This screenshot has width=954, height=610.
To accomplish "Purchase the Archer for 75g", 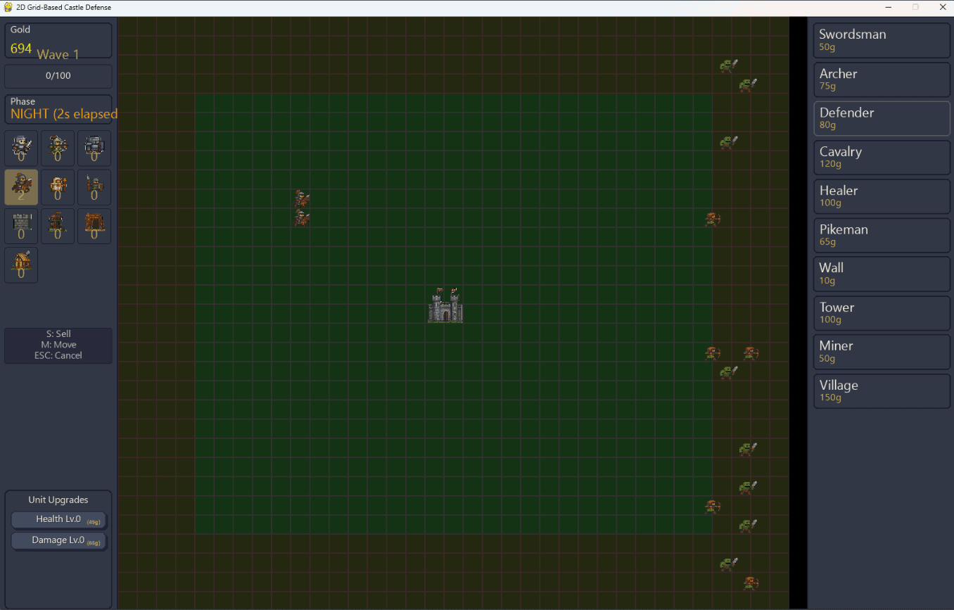I will pos(882,79).
